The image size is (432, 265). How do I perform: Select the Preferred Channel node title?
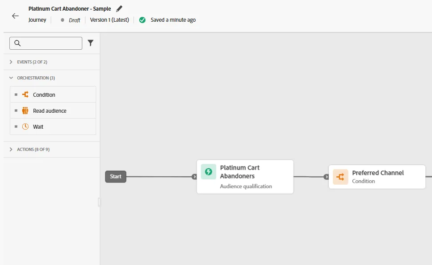tap(378, 173)
